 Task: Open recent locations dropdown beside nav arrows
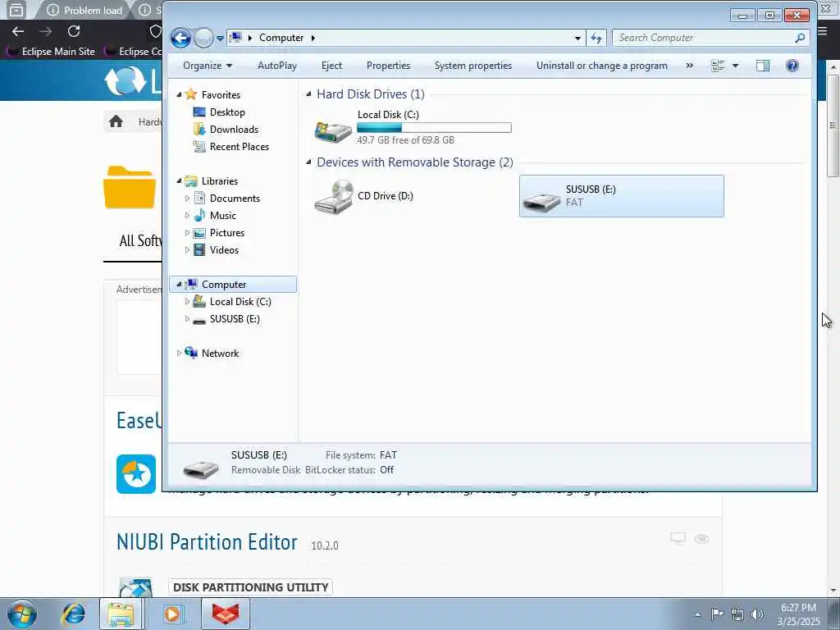pyautogui.click(x=220, y=39)
